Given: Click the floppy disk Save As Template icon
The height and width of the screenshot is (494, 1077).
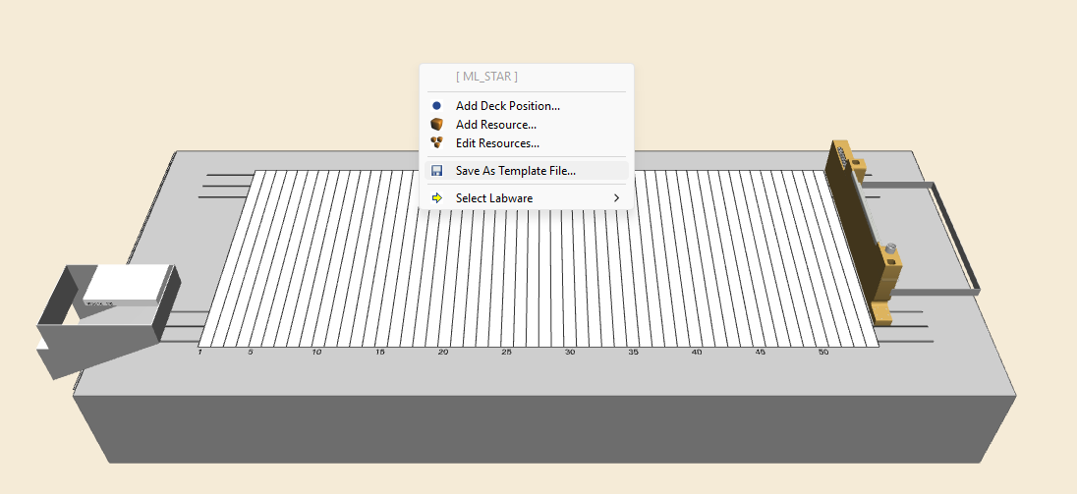Looking at the screenshot, I should pos(437,171).
